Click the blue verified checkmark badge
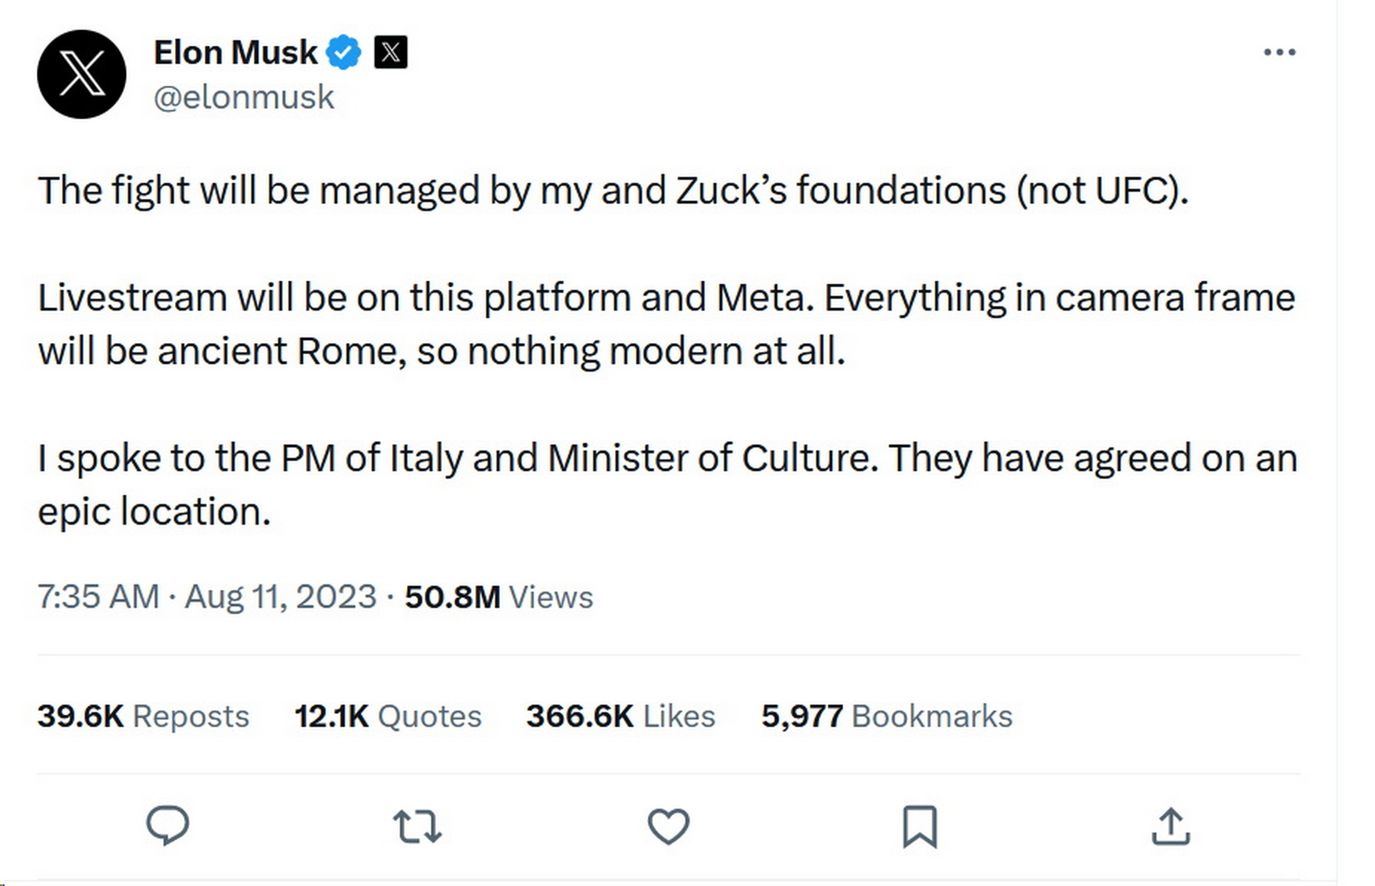1375x886 pixels. 344,52
